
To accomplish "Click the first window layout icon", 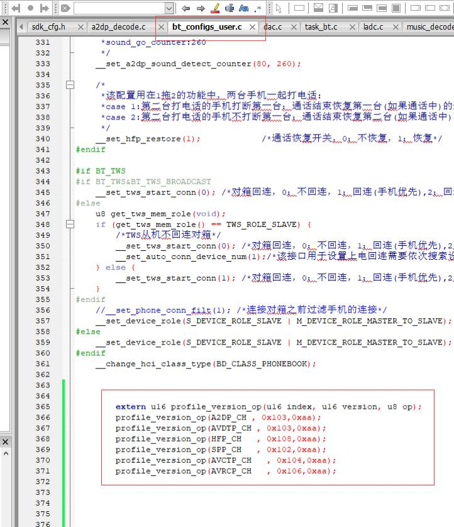I will [x=353, y=8].
